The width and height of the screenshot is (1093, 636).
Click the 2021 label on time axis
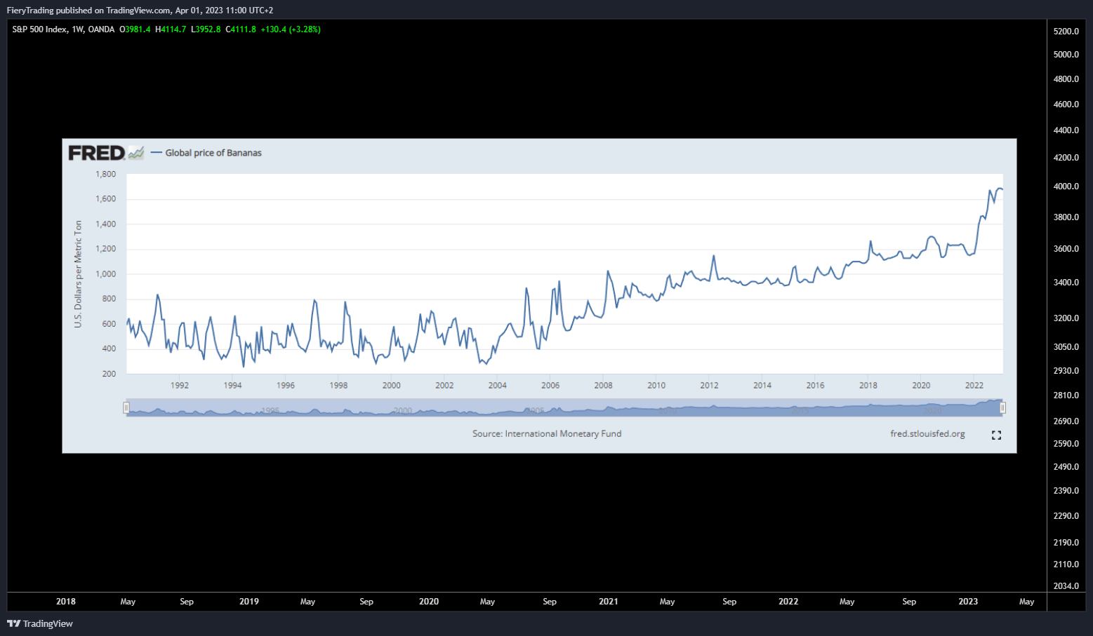pyautogui.click(x=609, y=602)
